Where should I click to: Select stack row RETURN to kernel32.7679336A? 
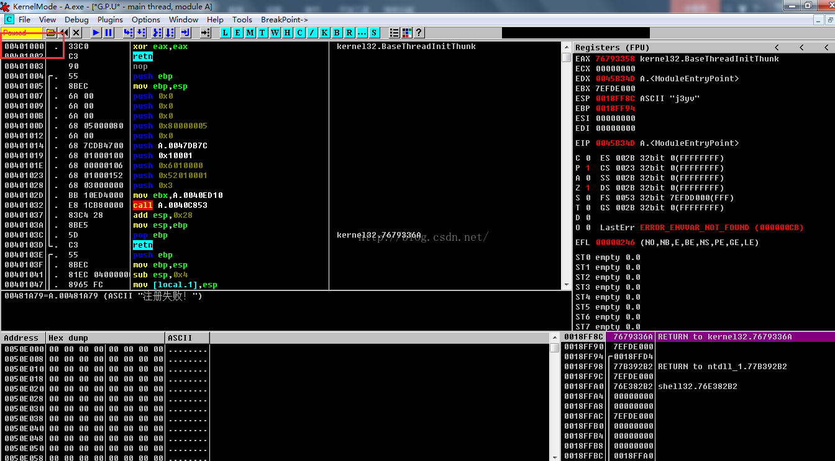[697, 337]
